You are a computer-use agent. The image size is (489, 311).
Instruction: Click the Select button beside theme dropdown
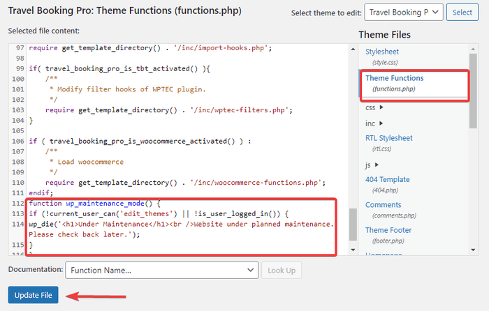point(462,13)
